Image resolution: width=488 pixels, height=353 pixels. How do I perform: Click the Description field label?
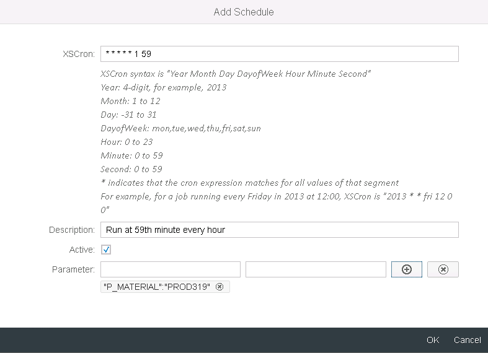[72, 230]
